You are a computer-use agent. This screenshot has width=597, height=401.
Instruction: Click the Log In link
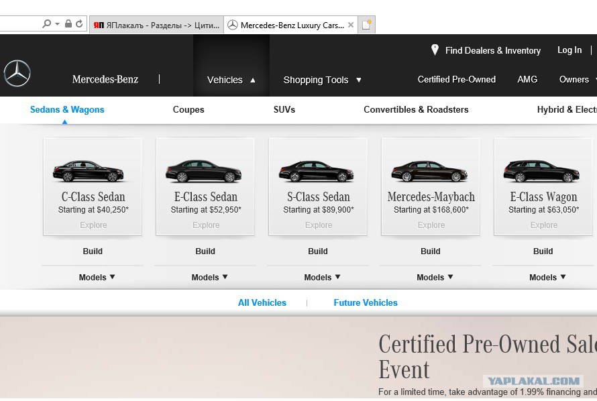[569, 50]
